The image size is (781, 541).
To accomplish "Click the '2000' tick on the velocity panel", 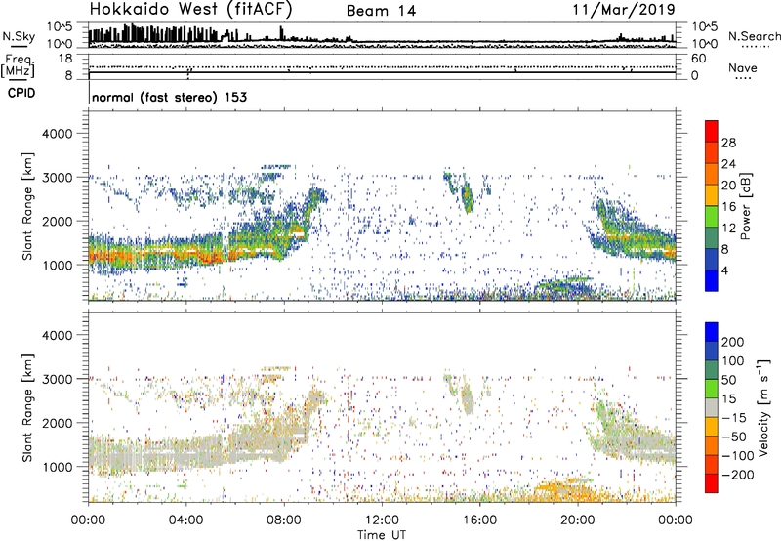I will (x=57, y=423).
